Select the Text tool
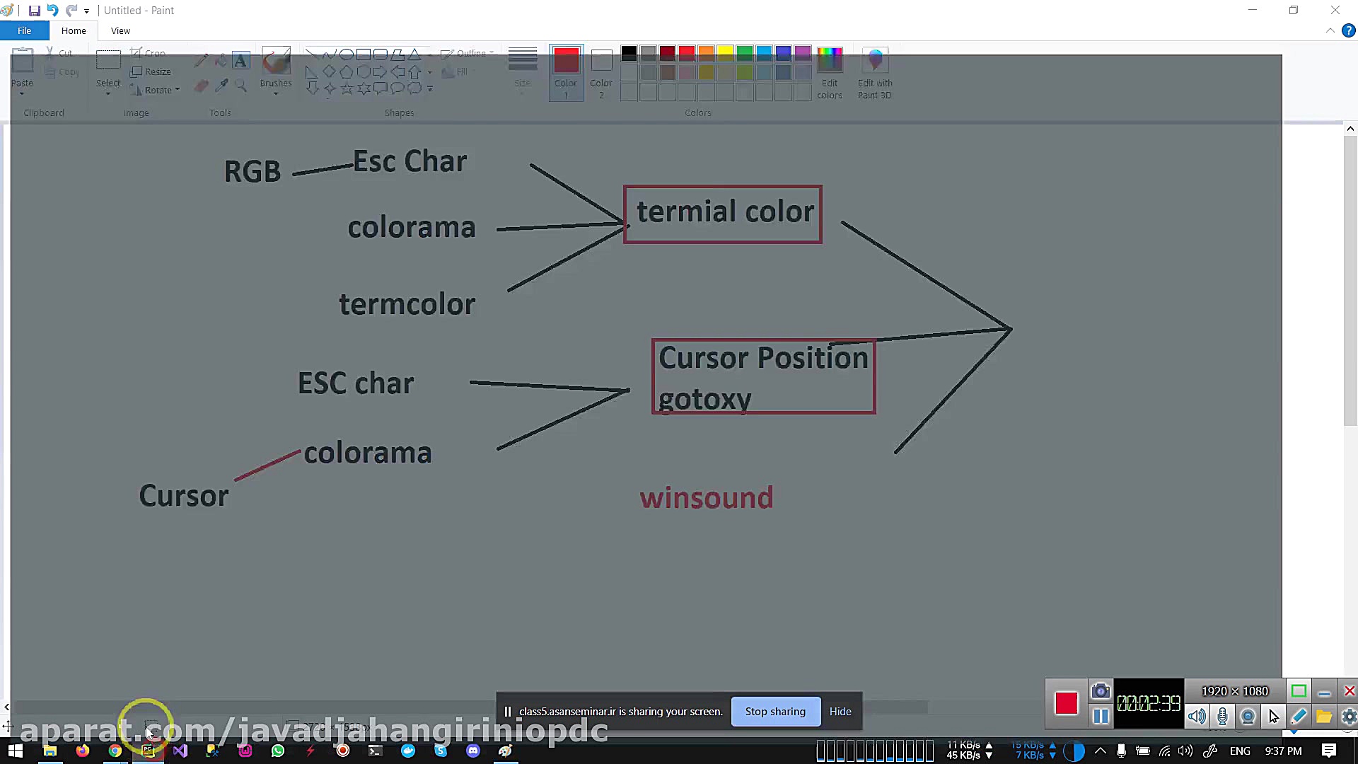 click(240, 61)
